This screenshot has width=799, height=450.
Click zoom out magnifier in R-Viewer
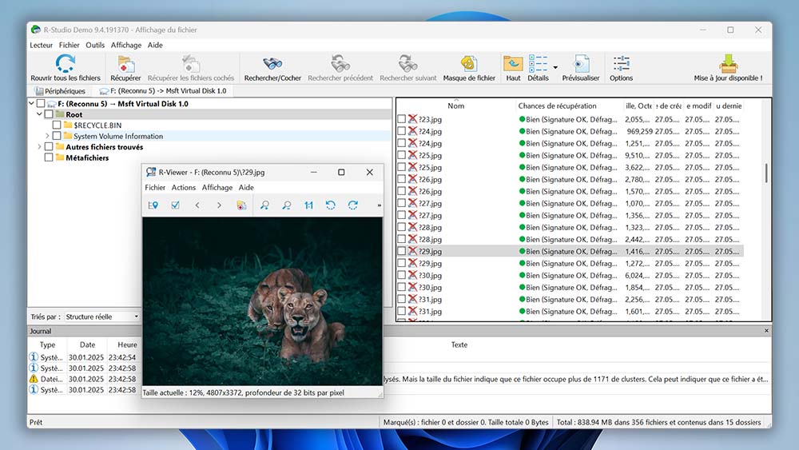pyautogui.click(x=286, y=205)
